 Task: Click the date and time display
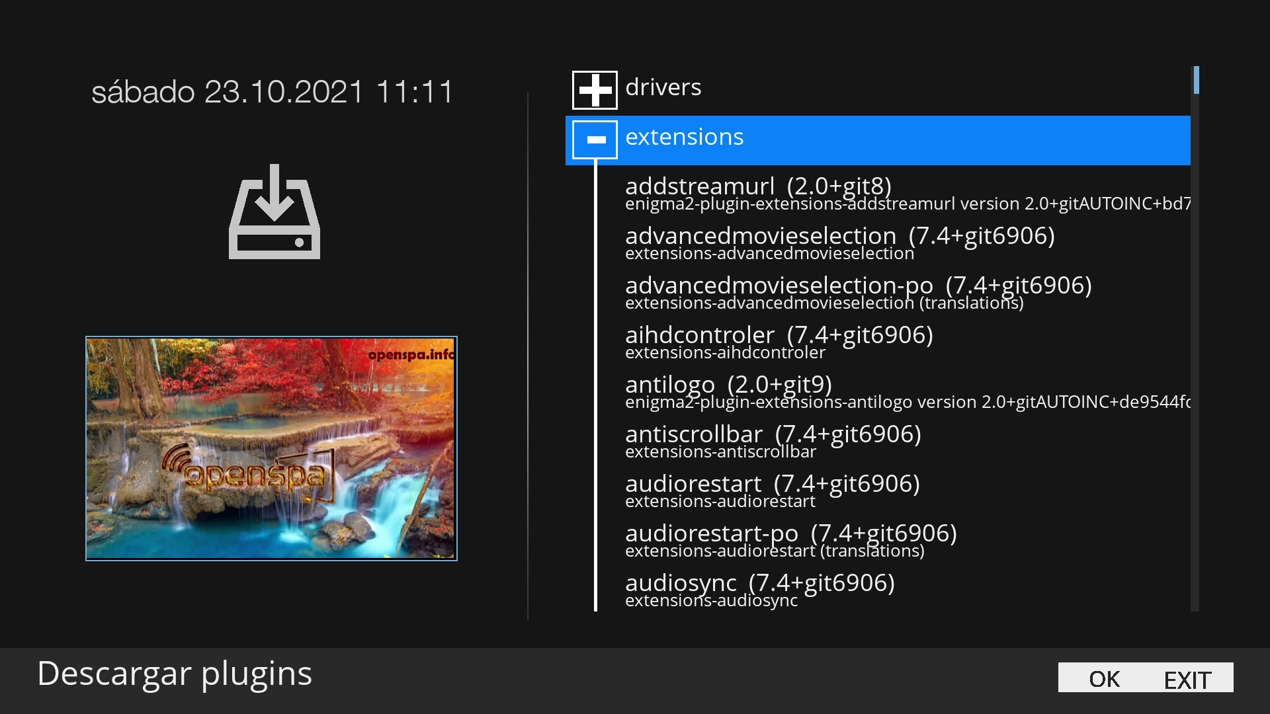(272, 92)
